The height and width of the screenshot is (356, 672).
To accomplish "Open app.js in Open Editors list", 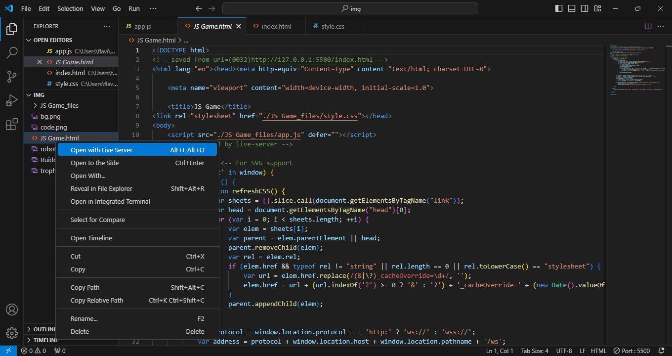I will pos(71,51).
